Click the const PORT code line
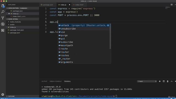The height and width of the screenshot is (99, 176). [x=75, y=15]
